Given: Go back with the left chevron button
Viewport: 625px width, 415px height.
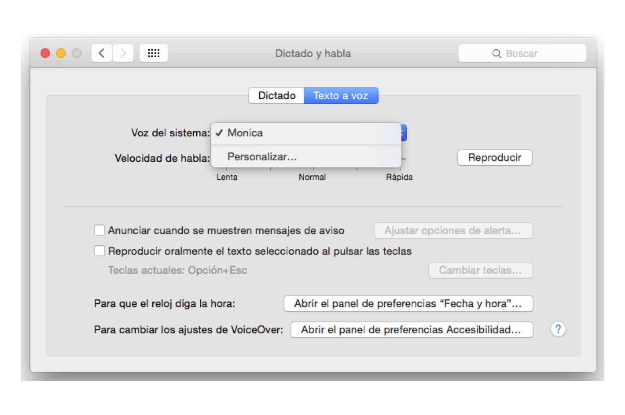Looking at the screenshot, I should tap(102, 53).
